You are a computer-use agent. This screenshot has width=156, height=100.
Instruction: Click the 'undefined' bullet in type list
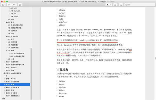pos(63,22)
